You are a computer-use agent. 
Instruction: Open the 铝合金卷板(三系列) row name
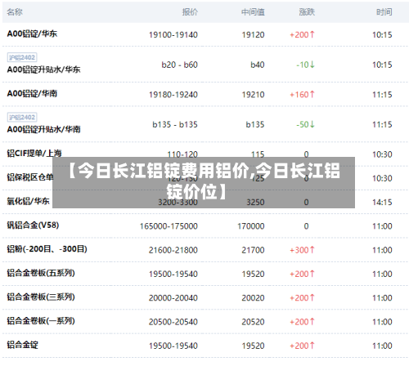click(x=41, y=297)
